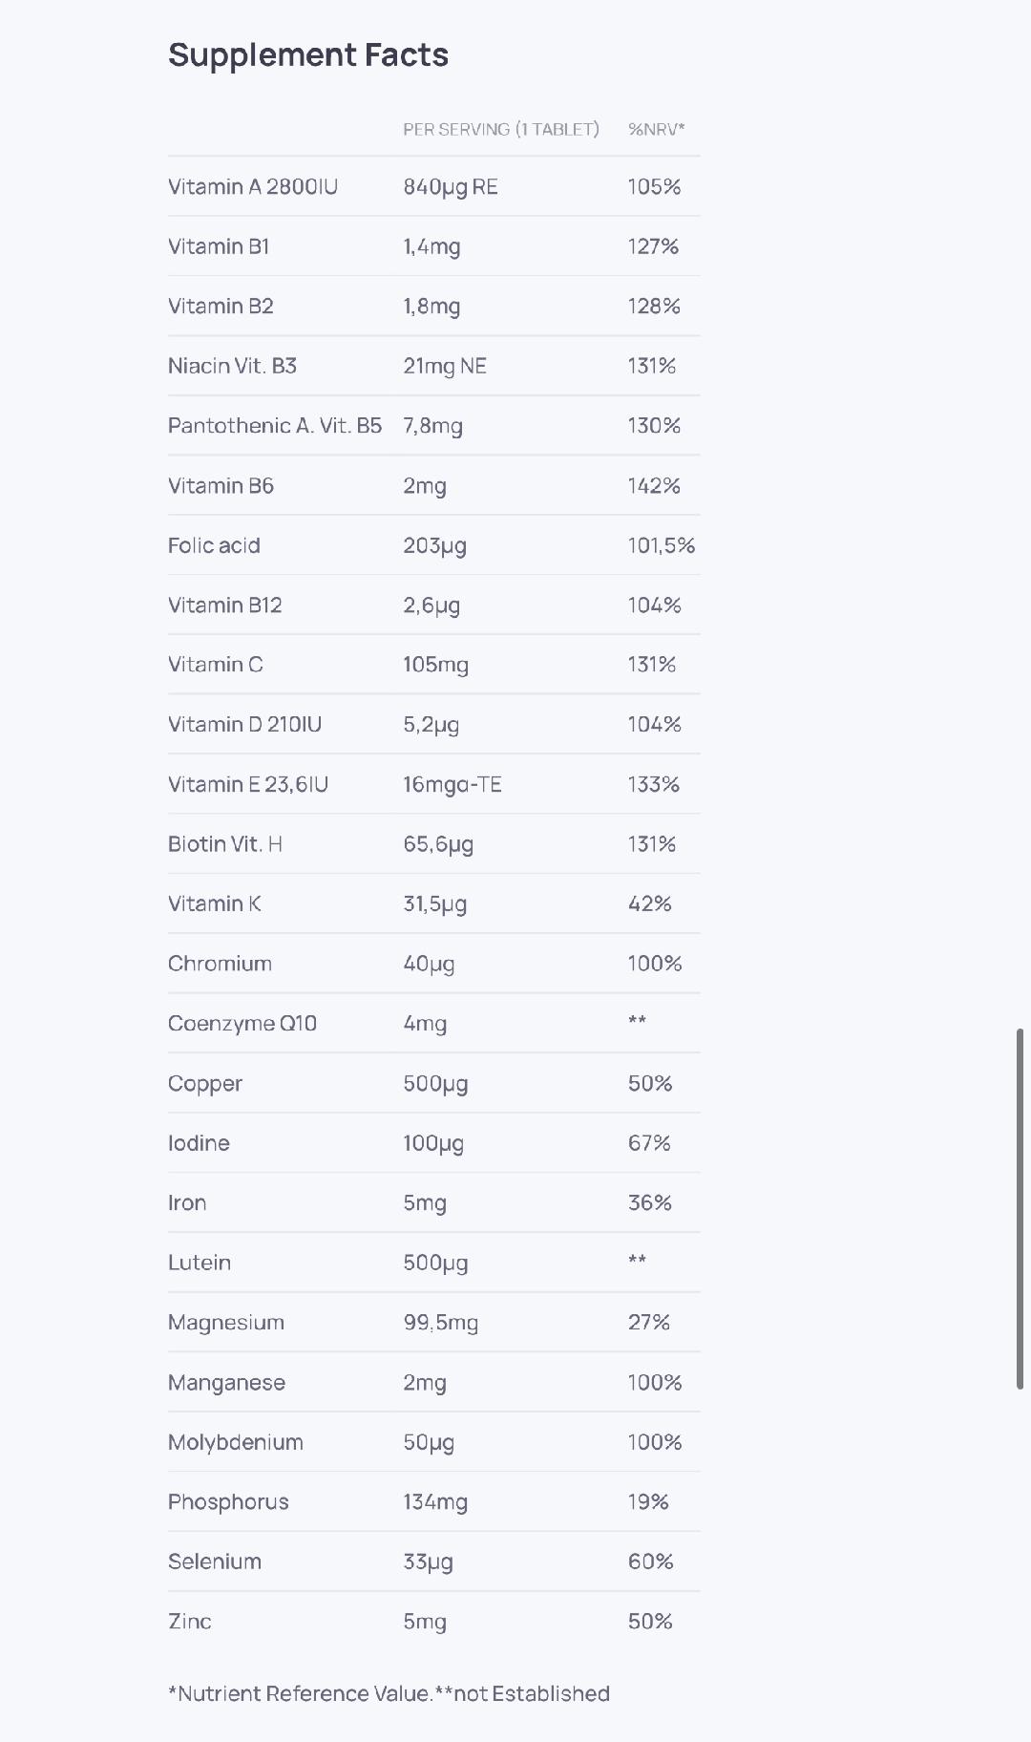Click the Supplement Facts heading

pyautogui.click(x=307, y=55)
